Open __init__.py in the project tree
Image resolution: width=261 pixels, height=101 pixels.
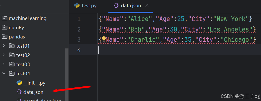pyautogui.click(x=34, y=83)
